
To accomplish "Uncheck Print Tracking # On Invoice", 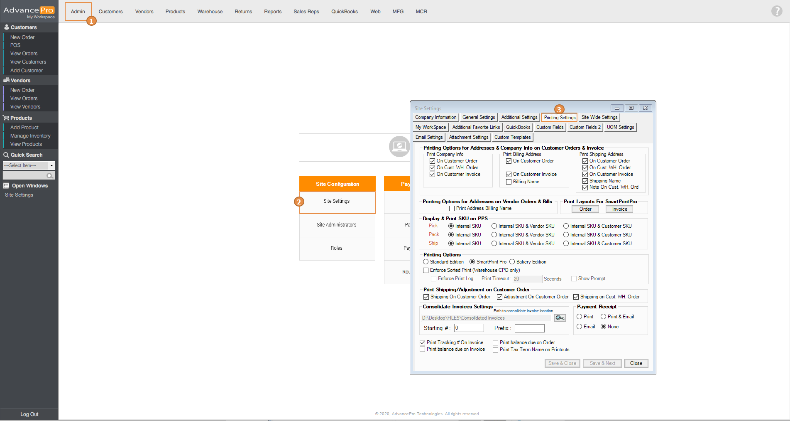I will 423,343.
